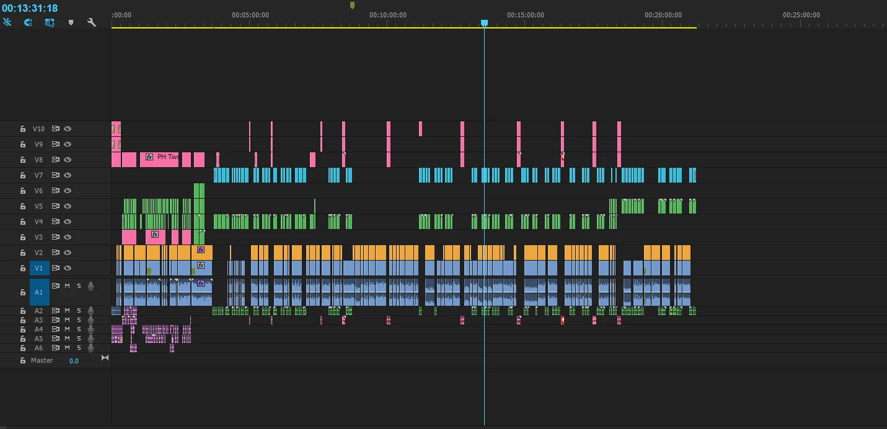
Task: Click the green marker on time ruler
Action: pyautogui.click(x=352, y=6)
